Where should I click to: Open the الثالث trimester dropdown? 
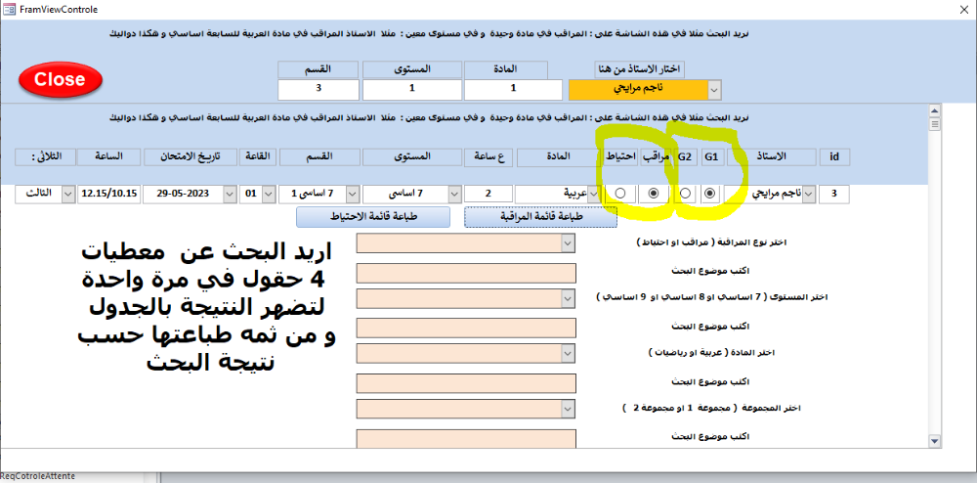tap(67, 194)
